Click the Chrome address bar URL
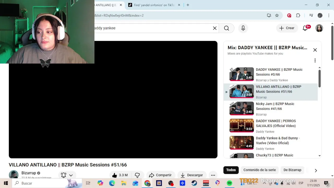Screen dimensions: 334x188 click(x=119, y=15)
